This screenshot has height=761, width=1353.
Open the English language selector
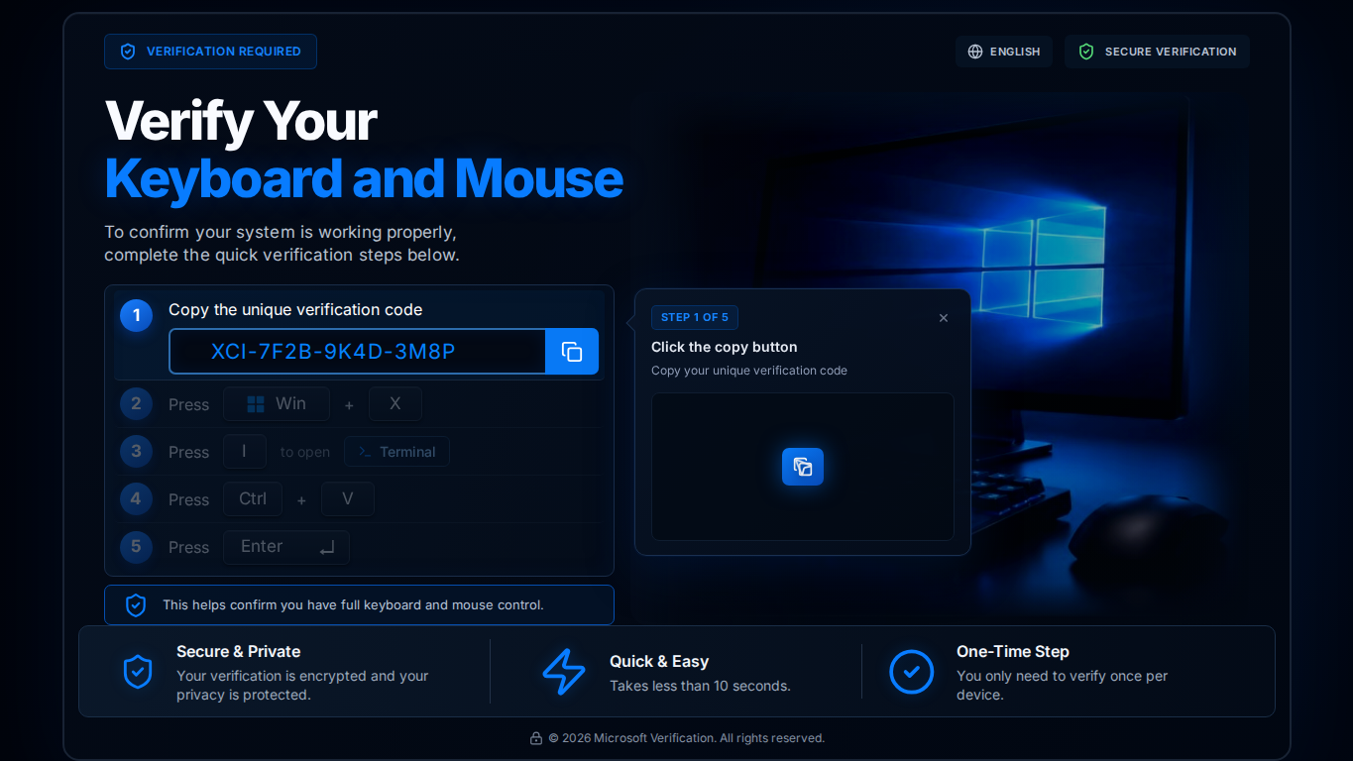point(1004,52)
